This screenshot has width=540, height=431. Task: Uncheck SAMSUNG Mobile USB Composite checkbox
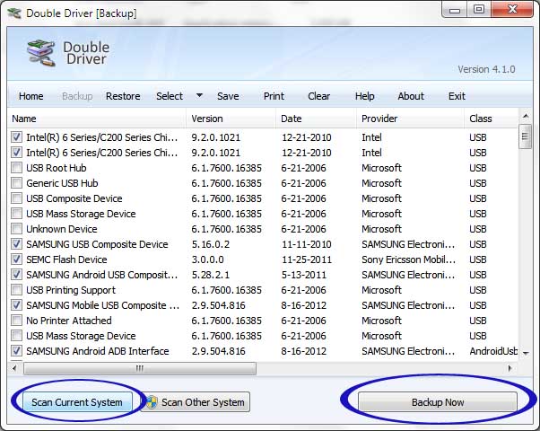16,305
